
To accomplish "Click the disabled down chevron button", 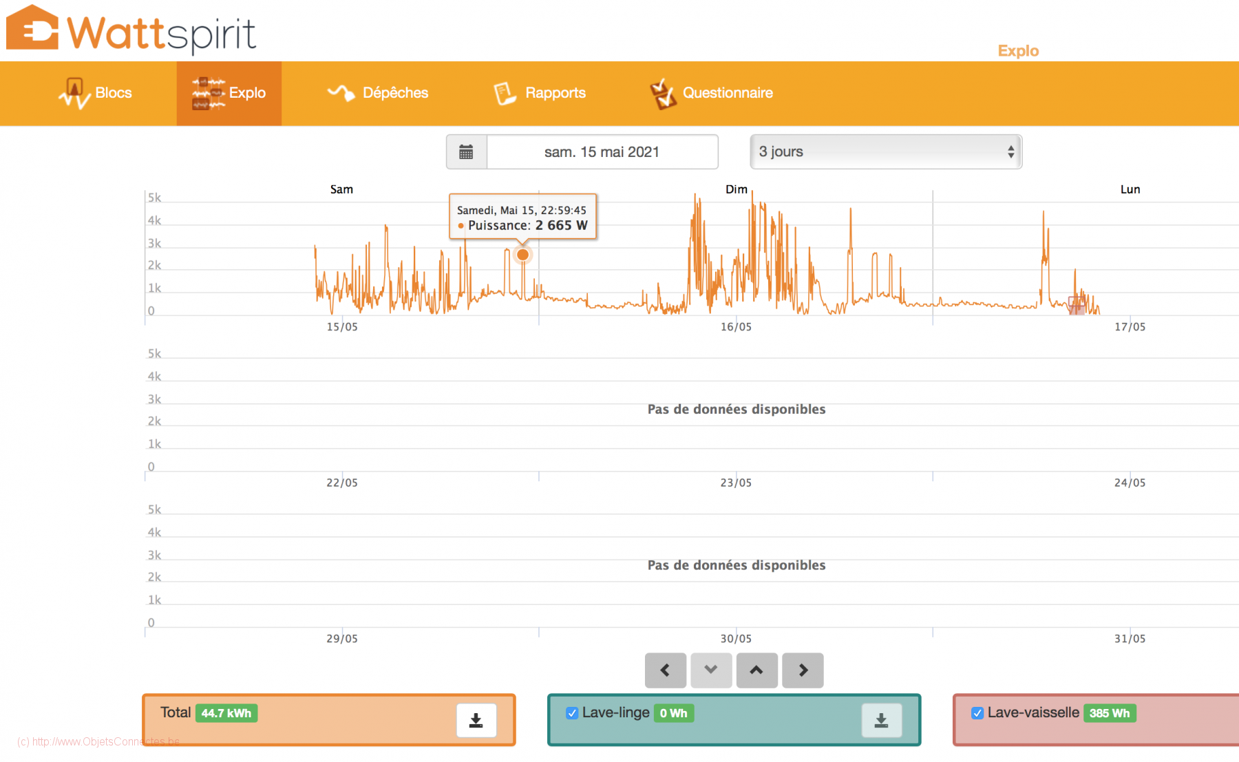I will pyautogui.click(x=711, y=670).
